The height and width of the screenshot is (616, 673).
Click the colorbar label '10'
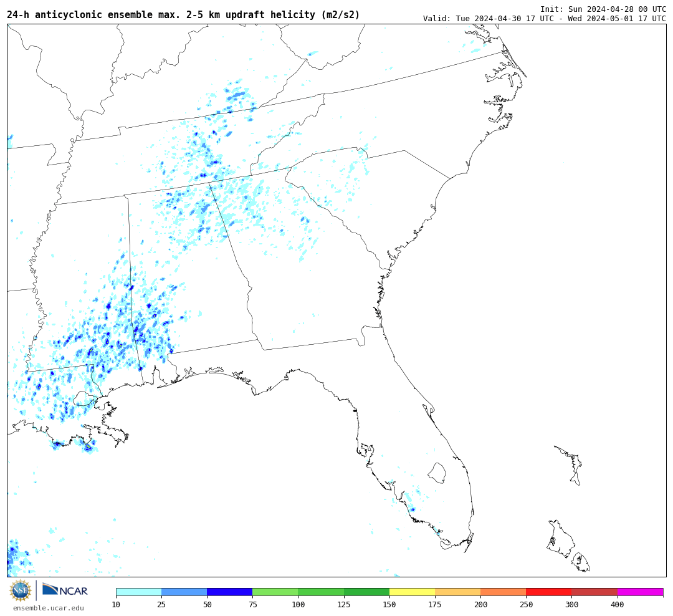pos(116,604)
